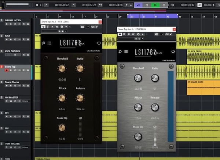Disable record arm on Snare Top track
The image size is (220, 160).
[x=6, y=70]
